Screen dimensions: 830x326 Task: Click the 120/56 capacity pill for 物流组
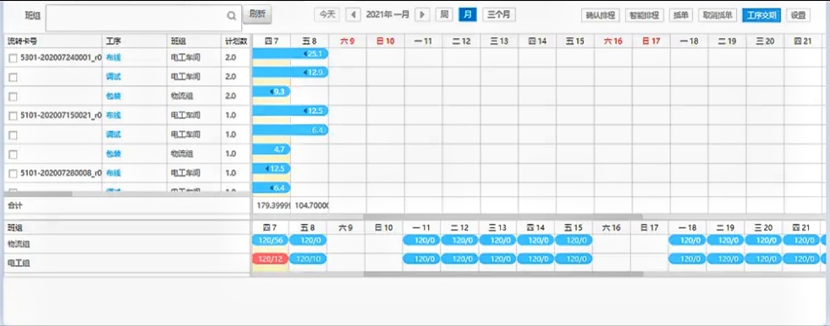point(270,240)
